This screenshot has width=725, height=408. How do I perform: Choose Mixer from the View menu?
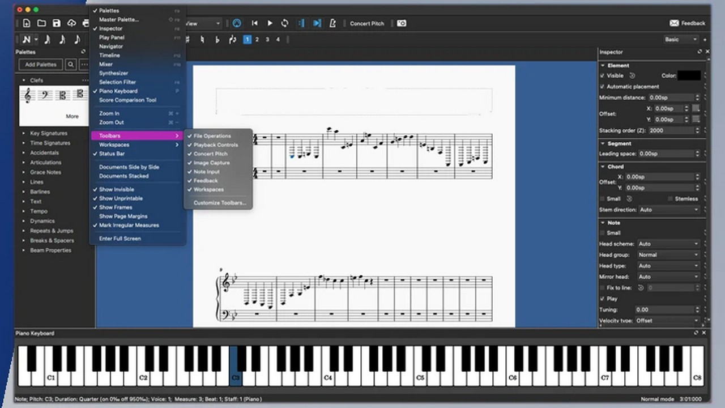tap(106, 65)
